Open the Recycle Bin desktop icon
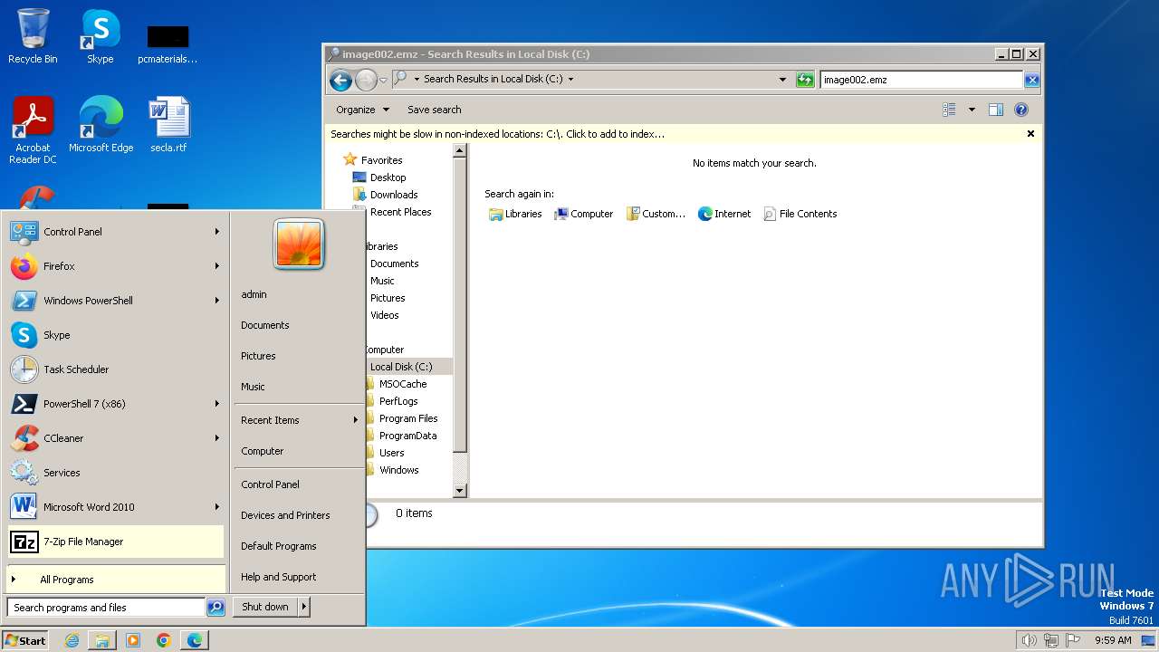Screen dimensions: 1159x652 (x=33, y=36)
